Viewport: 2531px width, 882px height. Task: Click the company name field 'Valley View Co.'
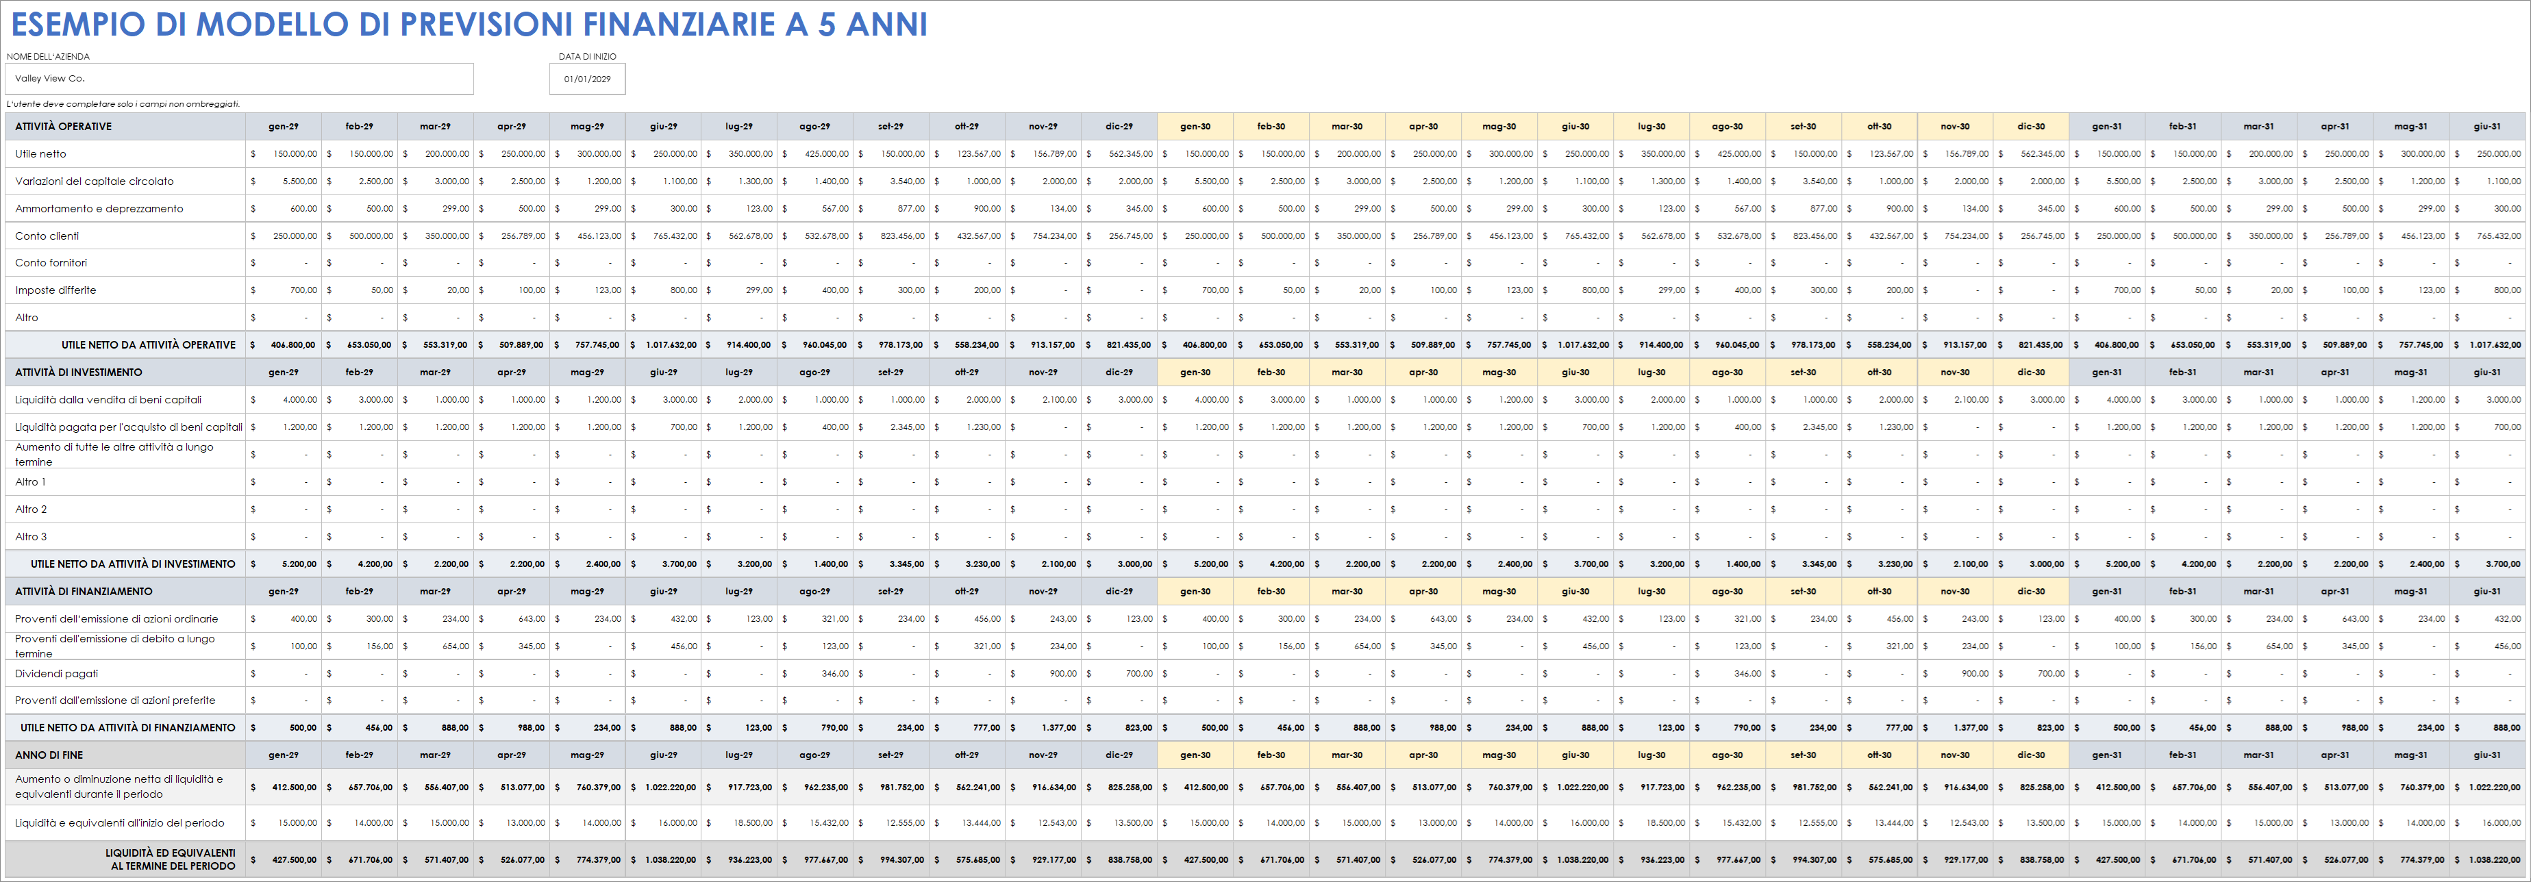click(x=240, y=79)
